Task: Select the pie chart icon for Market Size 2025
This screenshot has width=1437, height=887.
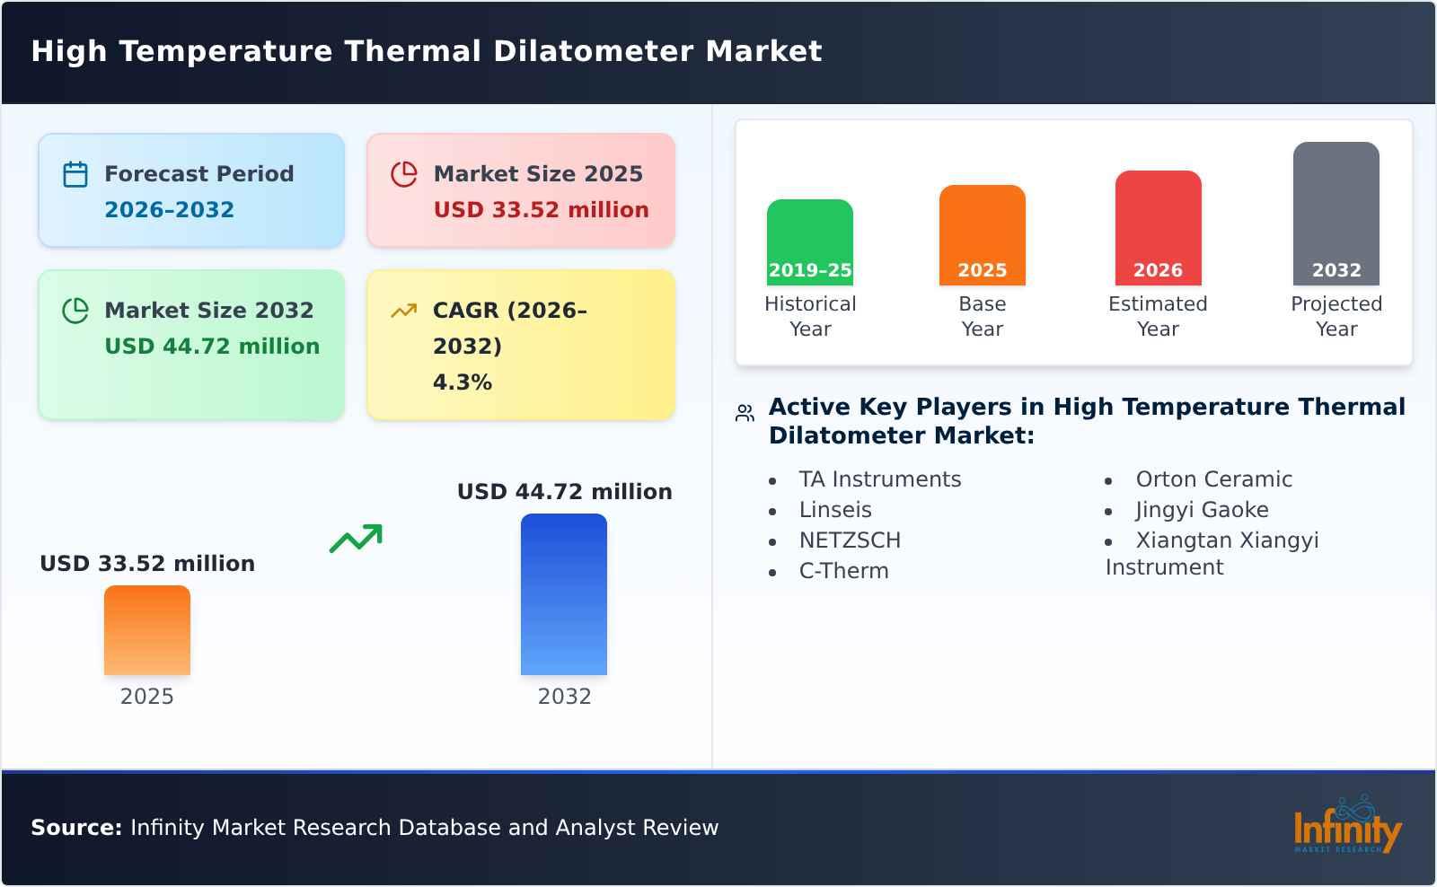Action: click(403, 171)
